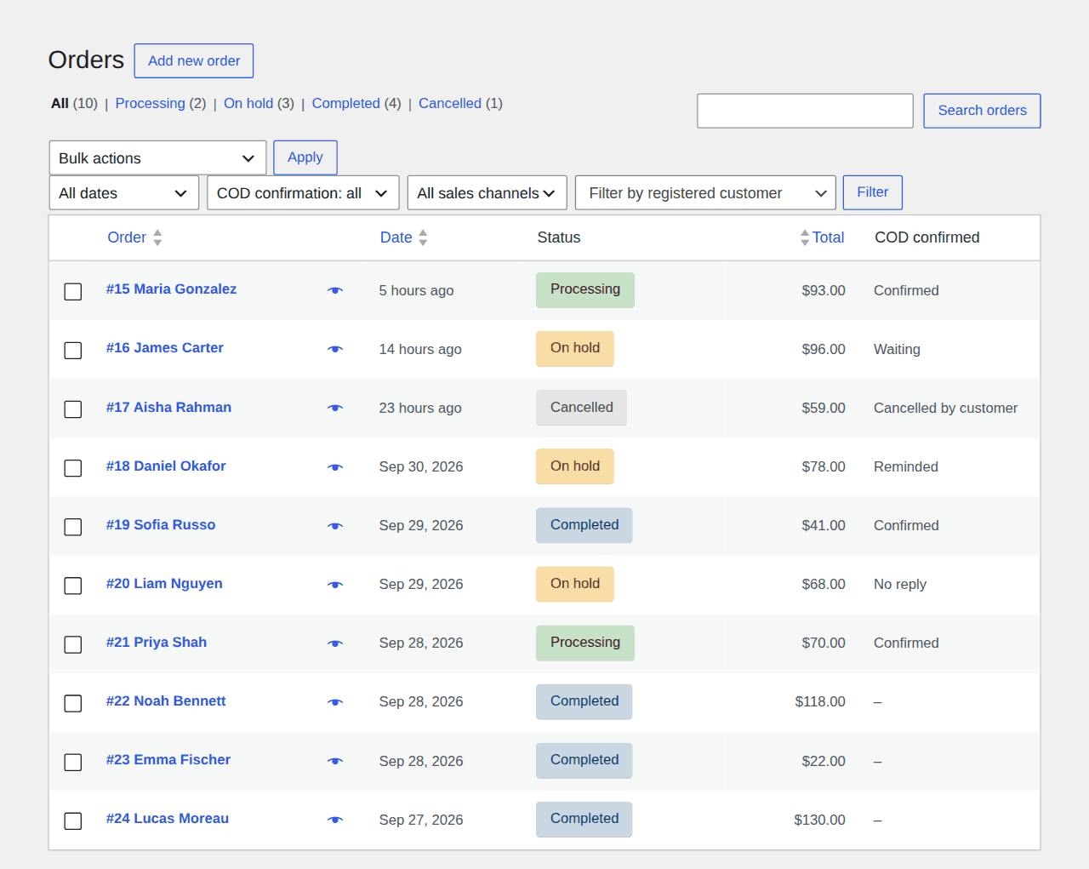
Task: Expand Filter by registered customer dropdown
Action: coord(705,193)
